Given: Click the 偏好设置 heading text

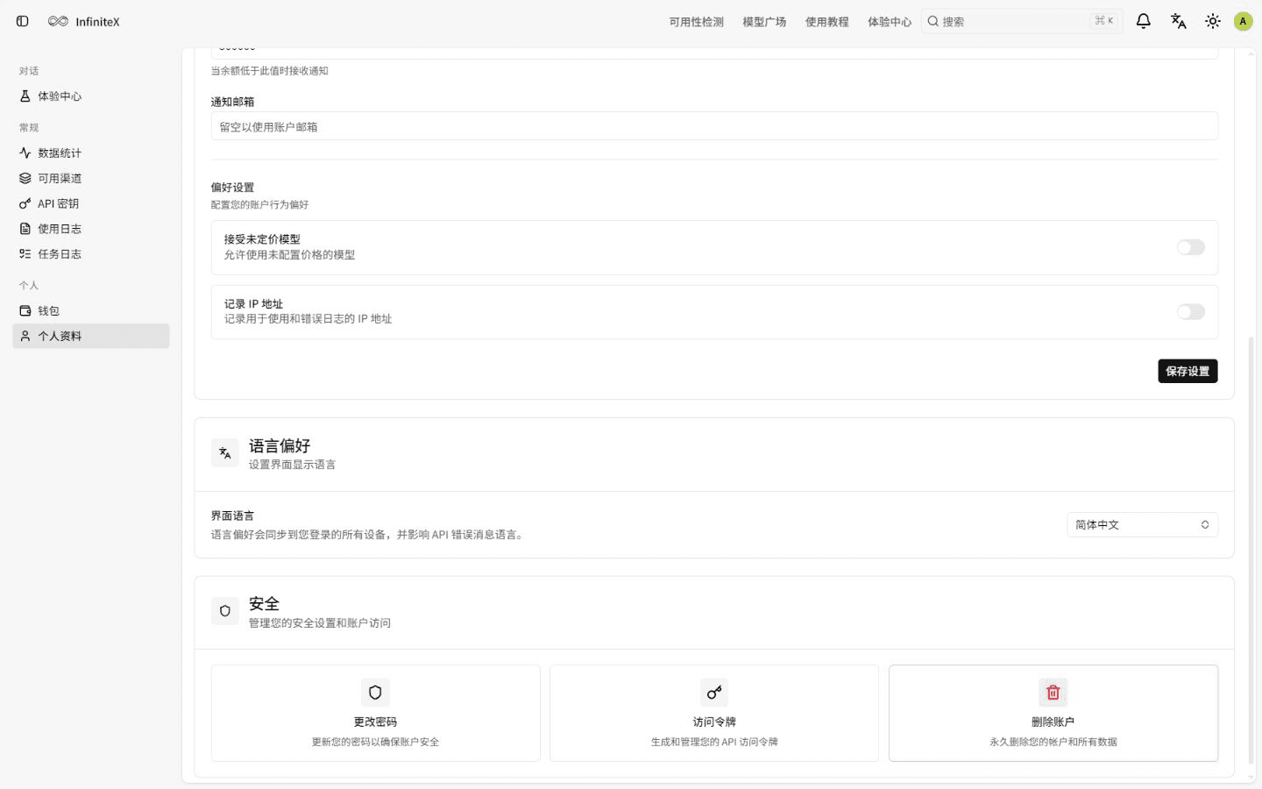Looking at the screenshot, I should [232, 188].
